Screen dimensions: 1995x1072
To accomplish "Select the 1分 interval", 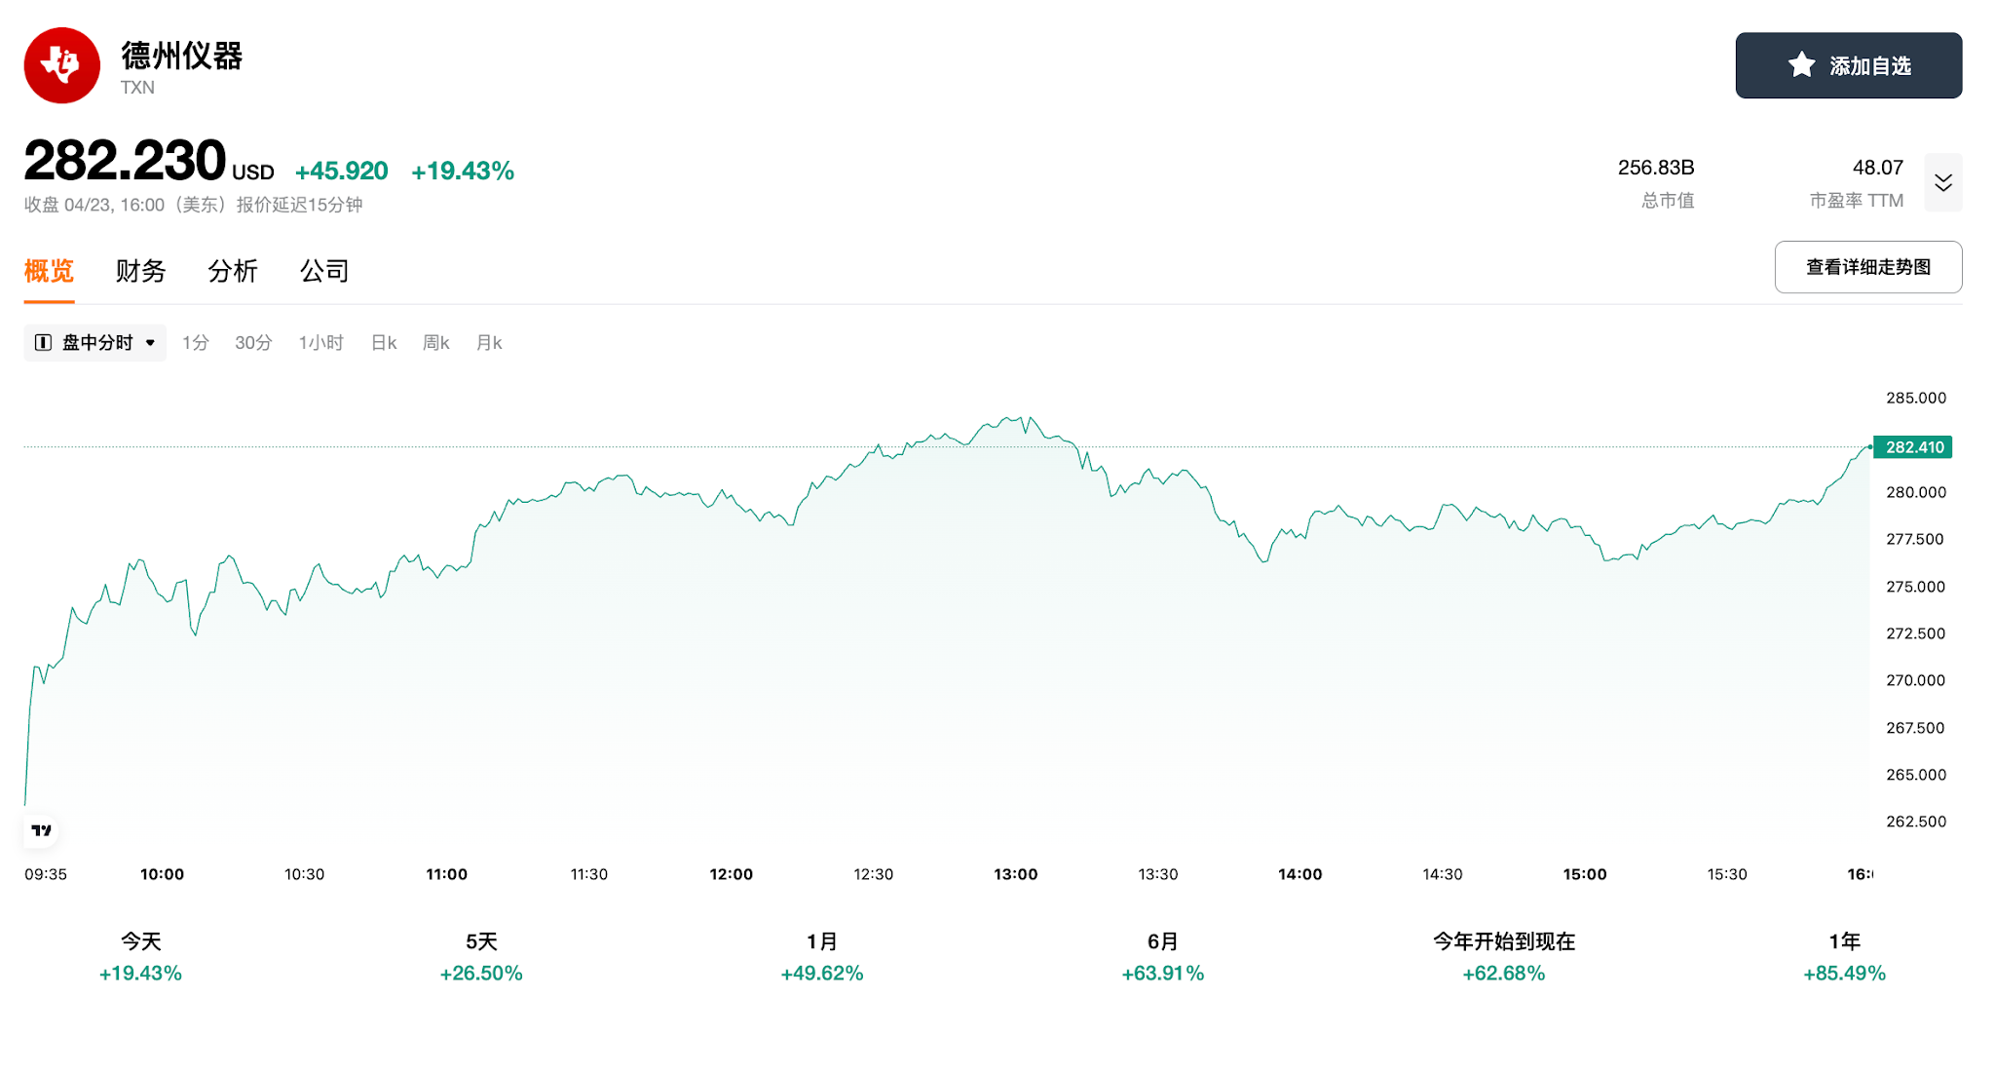I will (195, 342).
